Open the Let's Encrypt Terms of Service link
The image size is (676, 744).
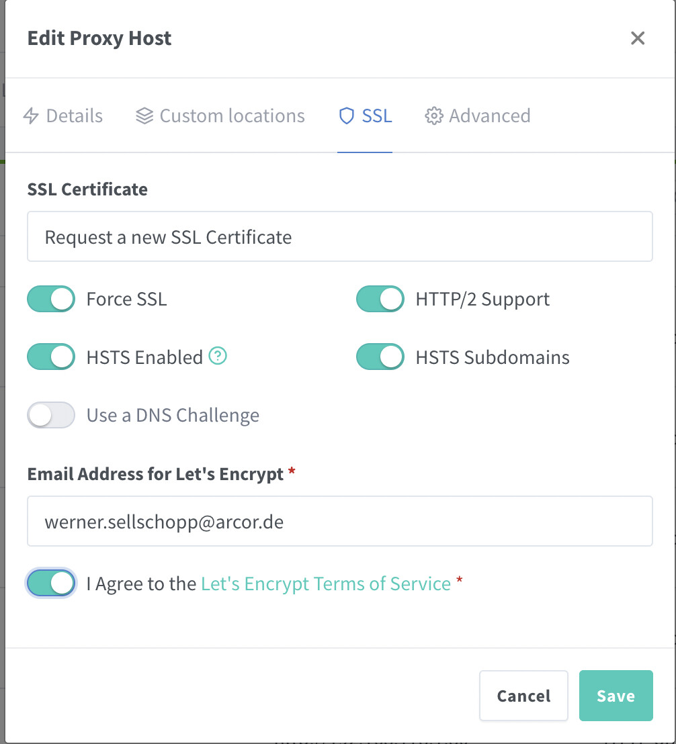click(x=326, y=584)
